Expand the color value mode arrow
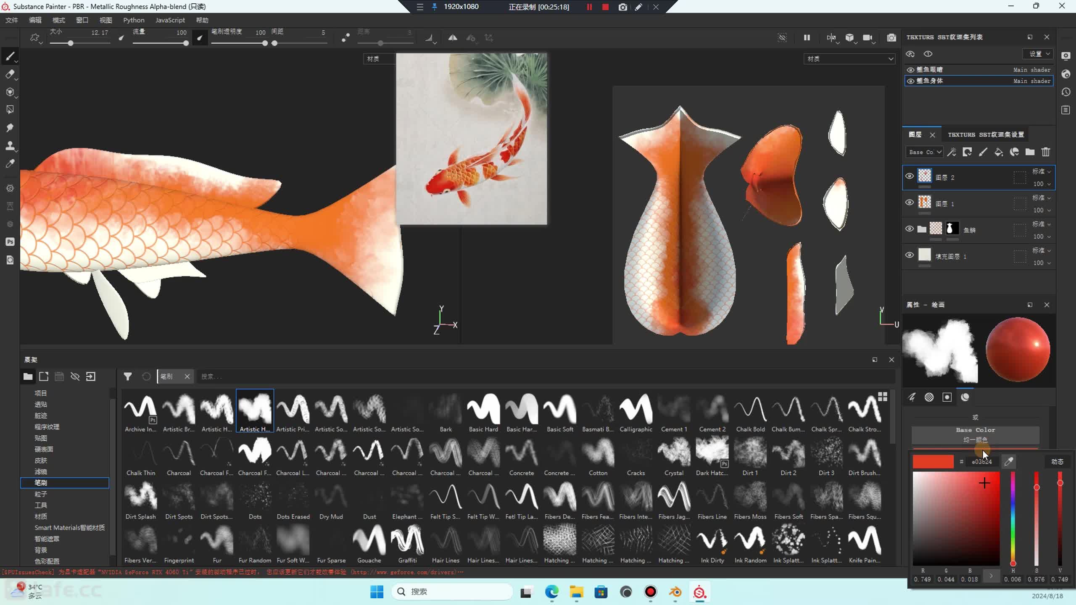Screen dimensions: 1076x605 pos(991,576)
